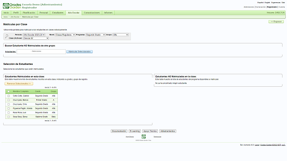Toggle the select-all checkbox in table header
The image size is (287, 161).
tap(9, 91)
